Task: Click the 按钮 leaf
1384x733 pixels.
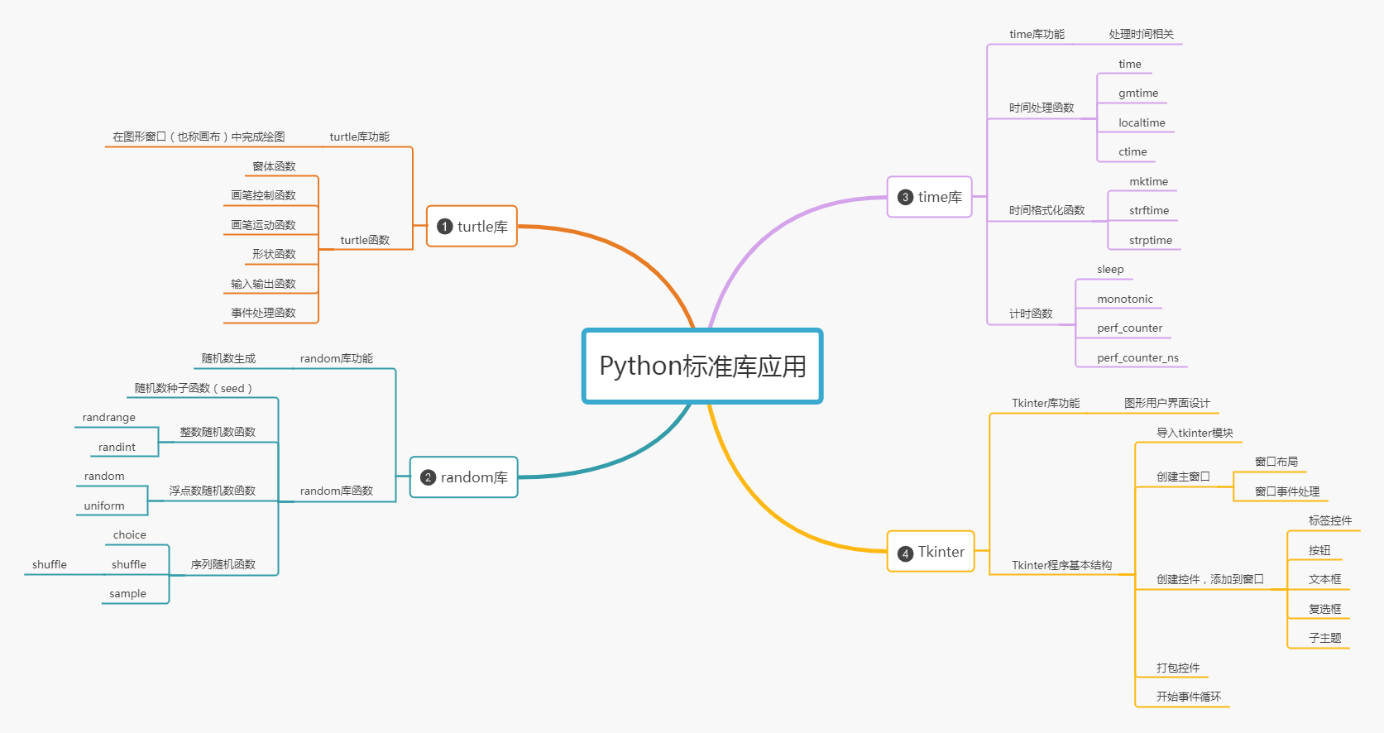Action: [1319, 550]
